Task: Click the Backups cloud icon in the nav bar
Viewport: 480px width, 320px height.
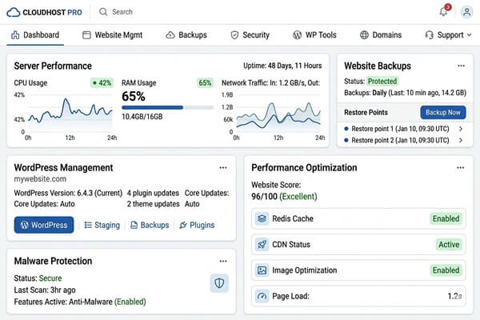Action: point(170,35)
